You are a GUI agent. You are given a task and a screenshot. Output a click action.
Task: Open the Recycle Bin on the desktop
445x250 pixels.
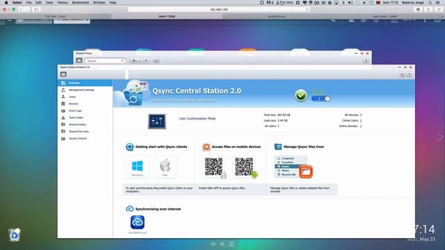[14, 235]
